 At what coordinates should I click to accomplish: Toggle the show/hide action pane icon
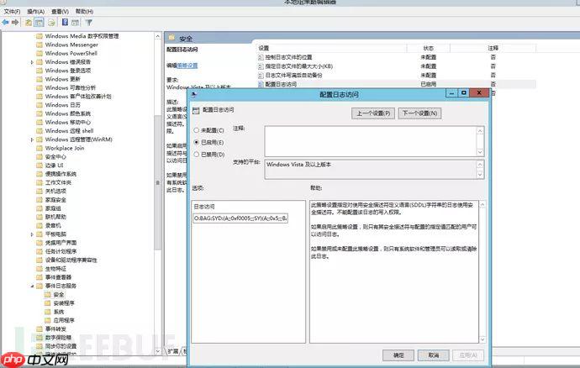75,23
